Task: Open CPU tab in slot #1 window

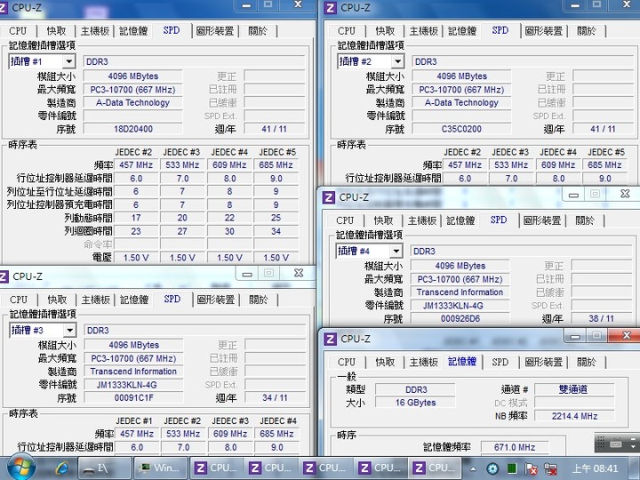Action: (x=18, y=31)
